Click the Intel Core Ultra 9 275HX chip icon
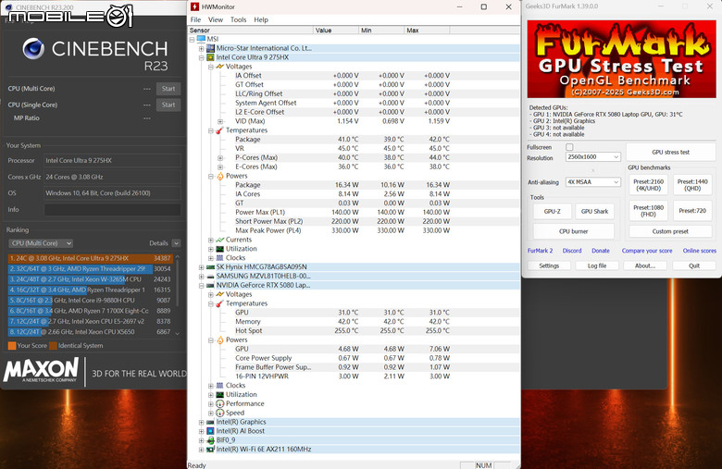722x469 pixels. [x=210, y=57]
